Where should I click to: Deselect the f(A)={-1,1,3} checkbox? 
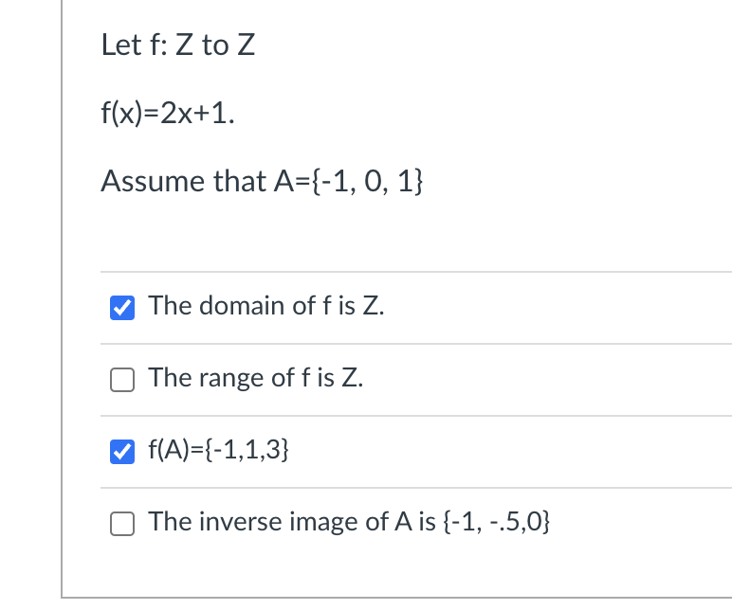click(x=122, y=452)
